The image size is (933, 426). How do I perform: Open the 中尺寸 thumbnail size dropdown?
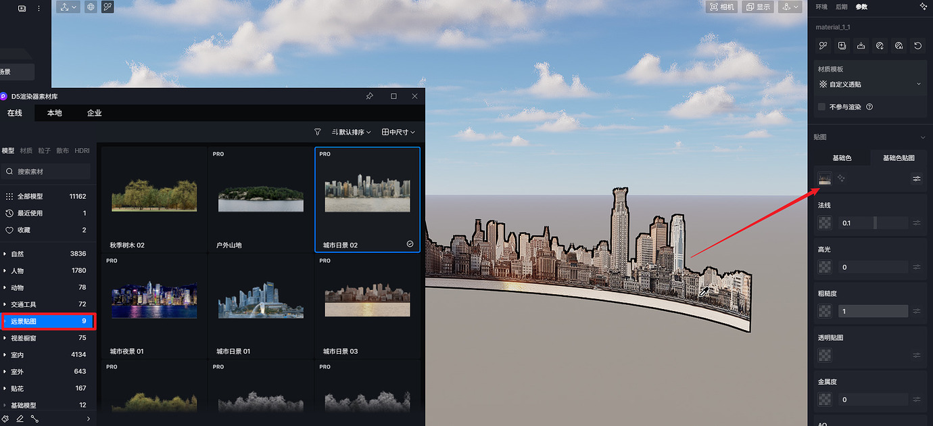398,132
